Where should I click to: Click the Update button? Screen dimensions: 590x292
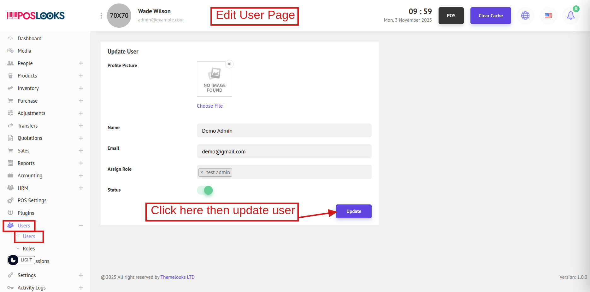(353, 211)
